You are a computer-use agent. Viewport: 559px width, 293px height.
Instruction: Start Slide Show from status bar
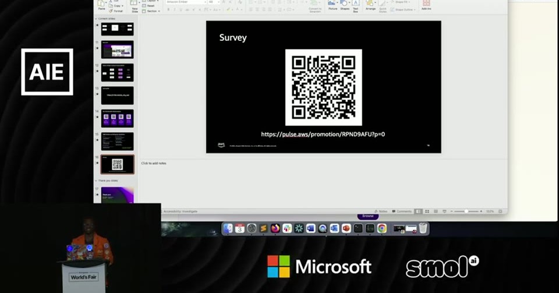tap(444, 211)
